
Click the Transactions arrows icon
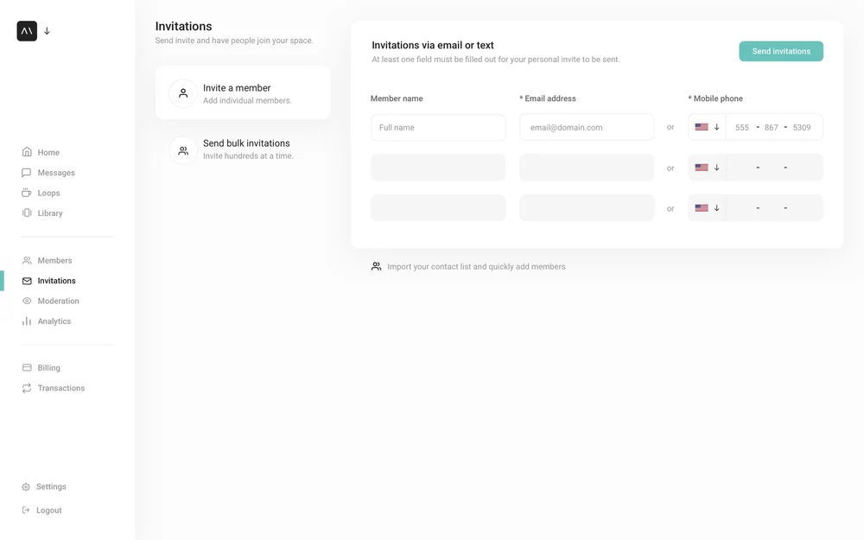(26, 388)
